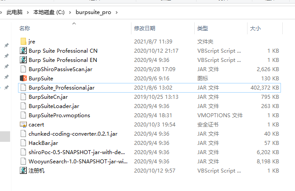
Task: Select Burp Suite Professional CN file name
Action: click(63, 50)
